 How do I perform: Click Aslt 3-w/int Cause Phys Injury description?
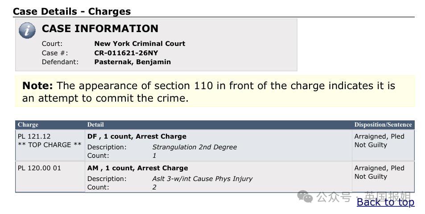[x=202, y=179]
